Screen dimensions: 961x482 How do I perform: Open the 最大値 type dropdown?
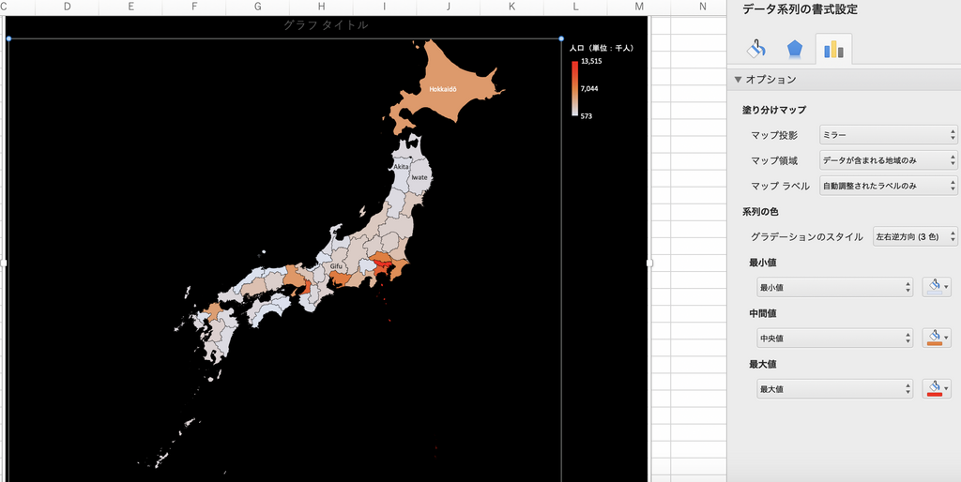(x=834, y=388)
